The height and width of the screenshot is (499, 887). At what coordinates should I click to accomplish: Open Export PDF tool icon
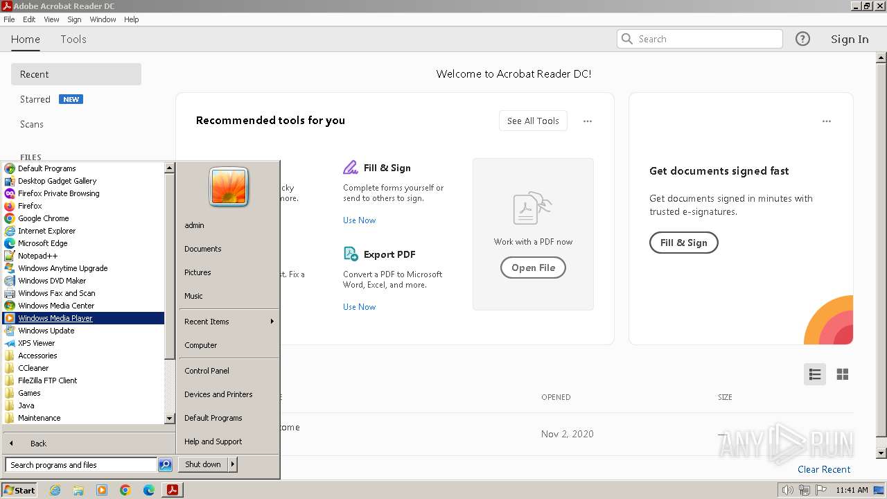[x=351, y=254]
